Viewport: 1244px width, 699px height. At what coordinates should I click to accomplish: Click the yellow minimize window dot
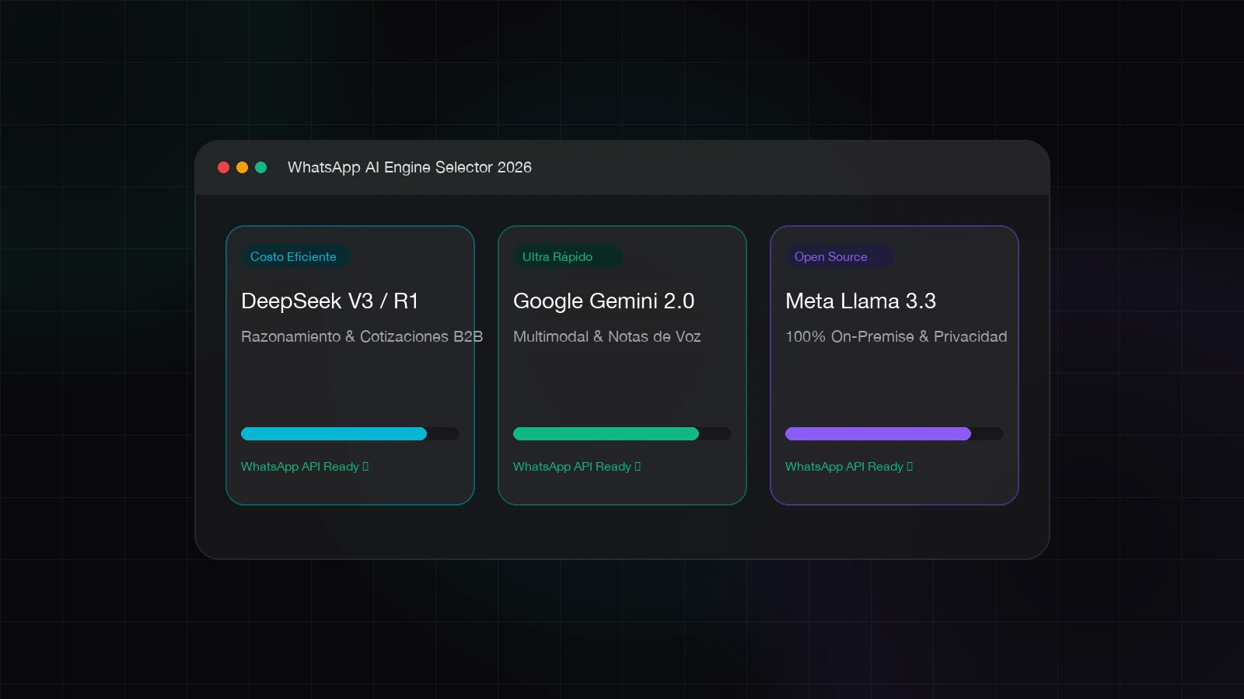pyautogui.click(x=242, y=167)
